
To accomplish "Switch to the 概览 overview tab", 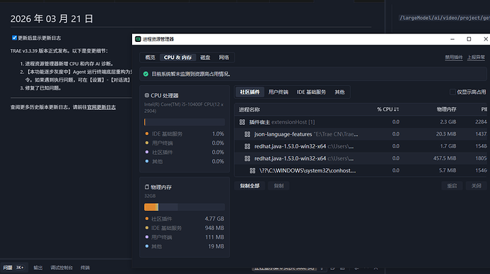I will (x=150, y=57).
